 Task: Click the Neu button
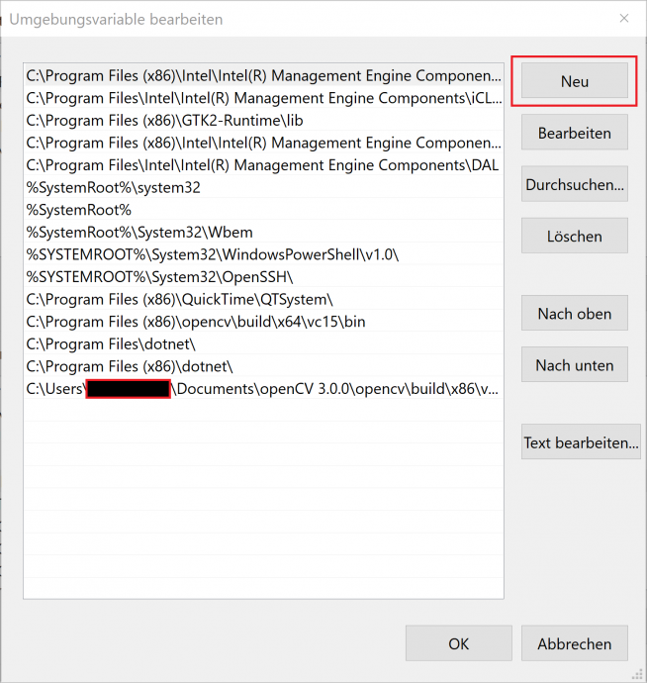(574, 81)
